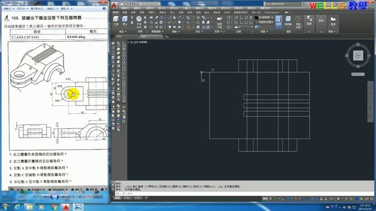Toggle the Model space button in status bar
Viewport: 376px width, 211px height.
[x=265, y=199]
